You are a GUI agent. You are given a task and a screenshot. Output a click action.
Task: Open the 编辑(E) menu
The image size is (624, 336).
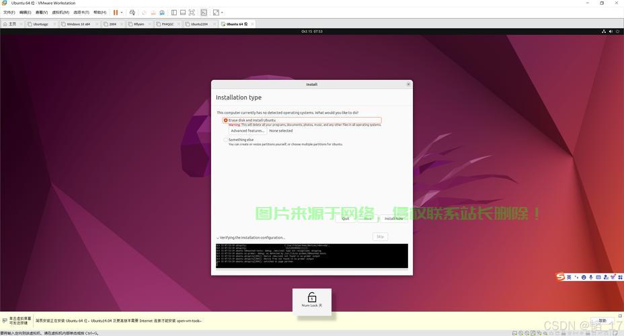pyautogui.click(x=25, y=13)
